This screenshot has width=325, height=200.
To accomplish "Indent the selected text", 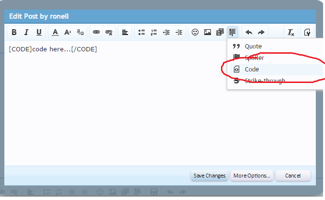I will 179,32.
